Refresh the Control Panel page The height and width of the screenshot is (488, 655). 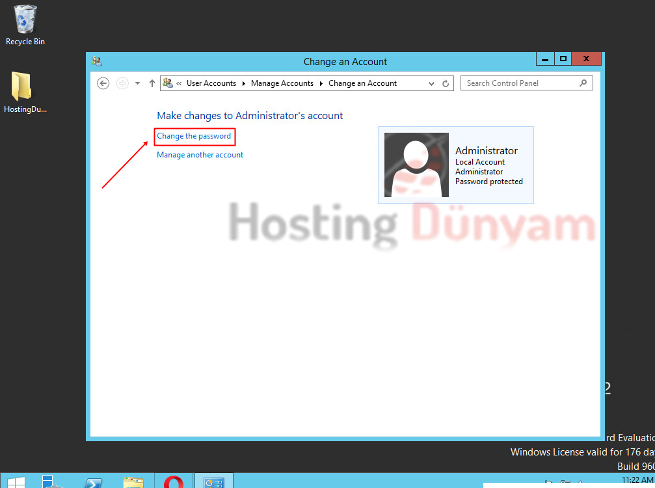(x=446, y=83)
